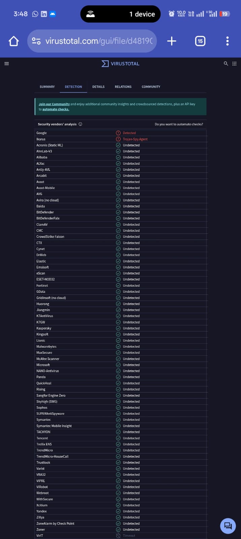Open the Community tab
Screen dimensions: 241x539
[151, 87]
